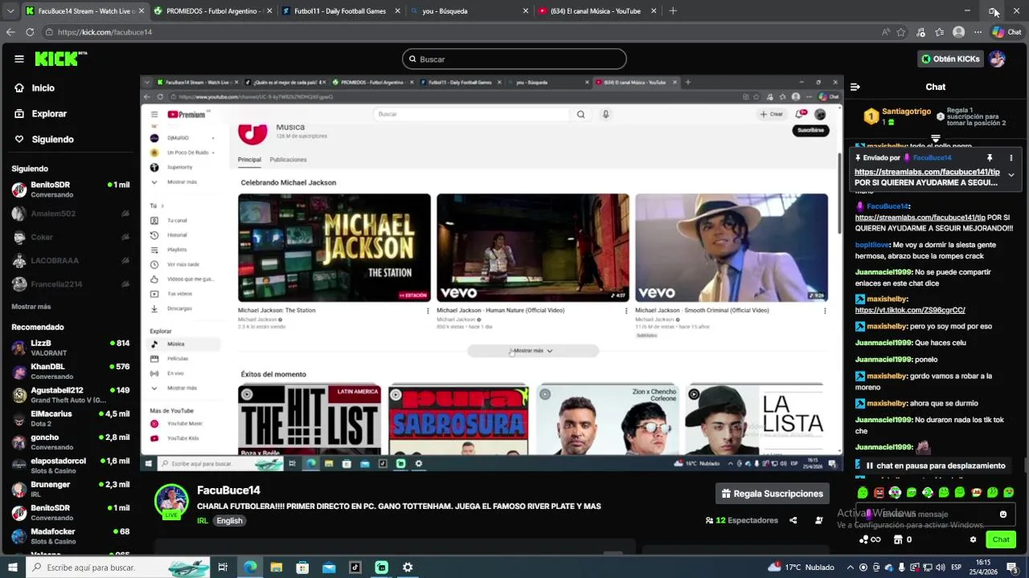Open LizzB recommended VALORANT channel
Viewport: 1029px width, 578px height.
[71, 348]
